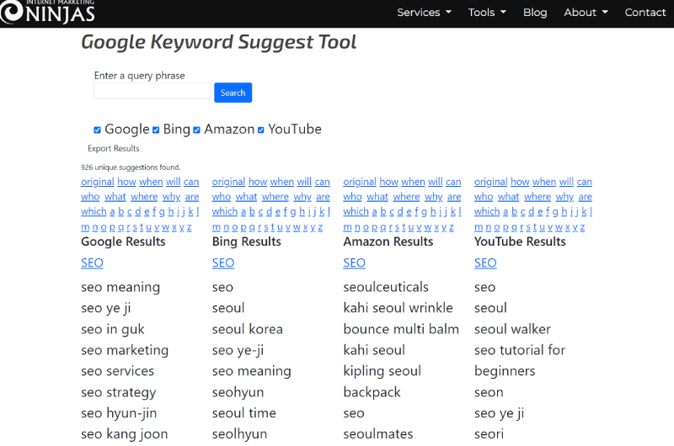
Task: Select 'seoul time' suggestion
Action: click(244, 413)
